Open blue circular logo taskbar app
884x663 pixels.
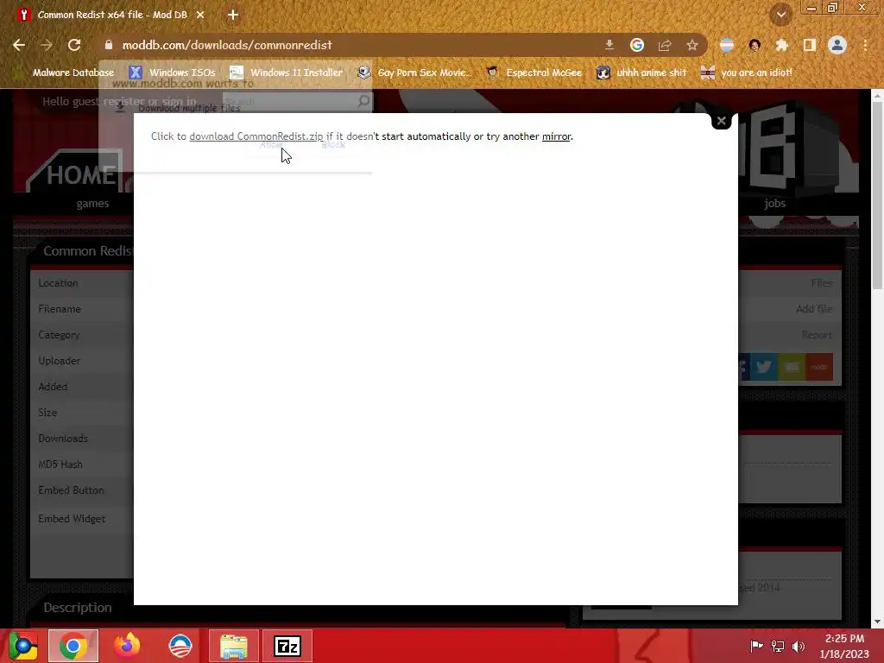tap(180, 646)
